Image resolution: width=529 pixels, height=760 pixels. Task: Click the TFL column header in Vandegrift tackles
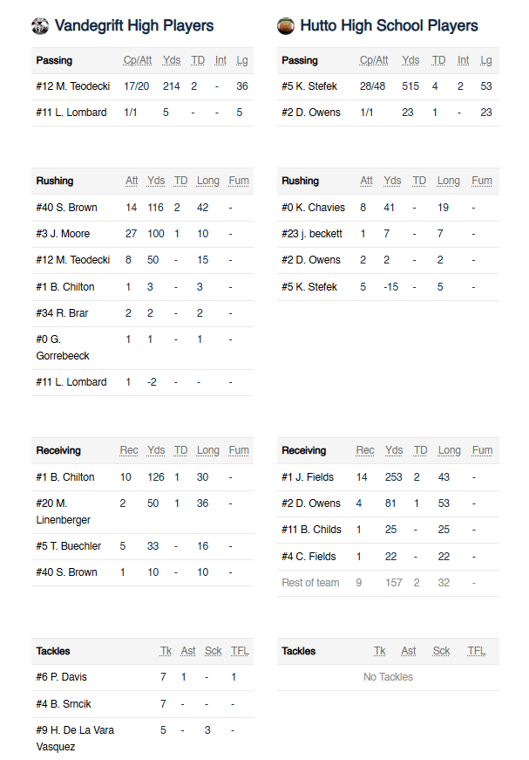point(234,651)
